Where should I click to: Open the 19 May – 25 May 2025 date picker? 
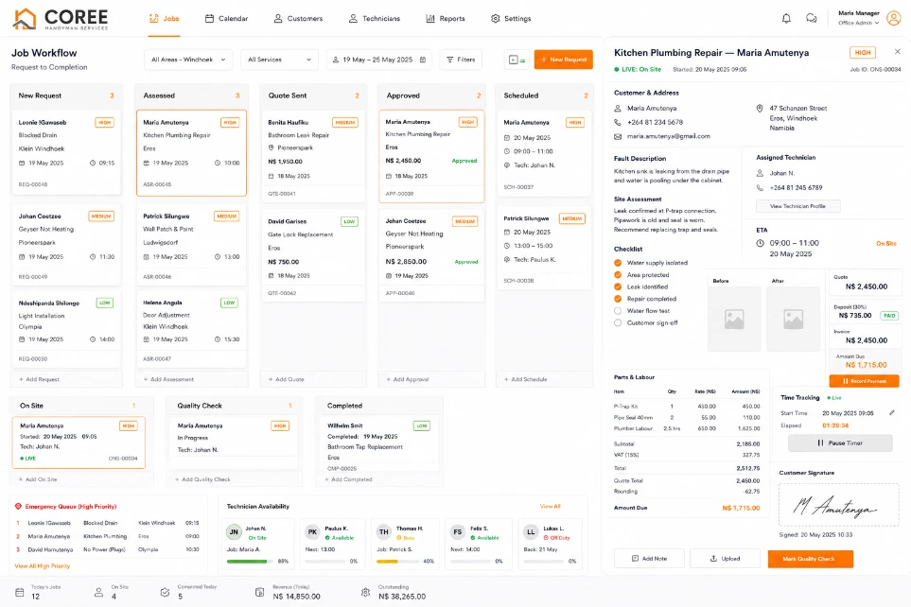378,60
